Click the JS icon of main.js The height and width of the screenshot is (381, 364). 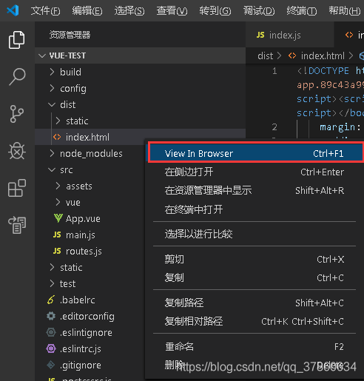tap(57, 235)
